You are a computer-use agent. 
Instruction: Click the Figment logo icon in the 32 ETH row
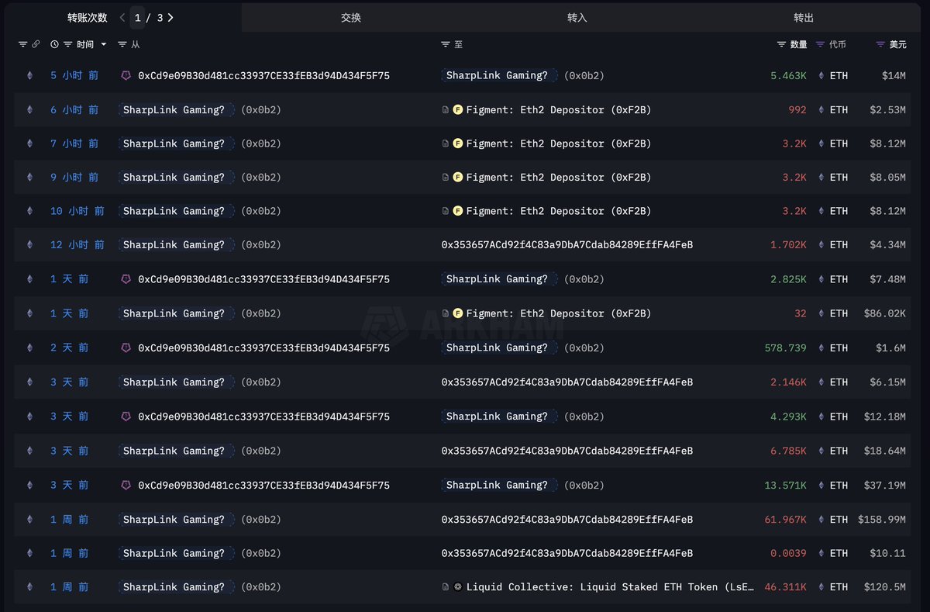coord(458,313)
